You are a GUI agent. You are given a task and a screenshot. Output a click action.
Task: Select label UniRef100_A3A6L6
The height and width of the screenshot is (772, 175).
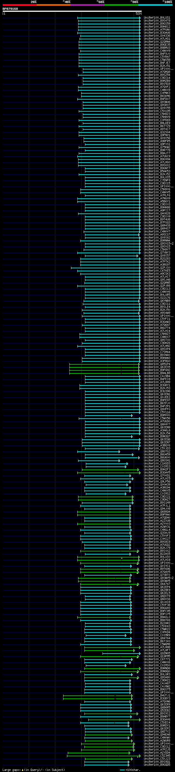click(157, 430)
